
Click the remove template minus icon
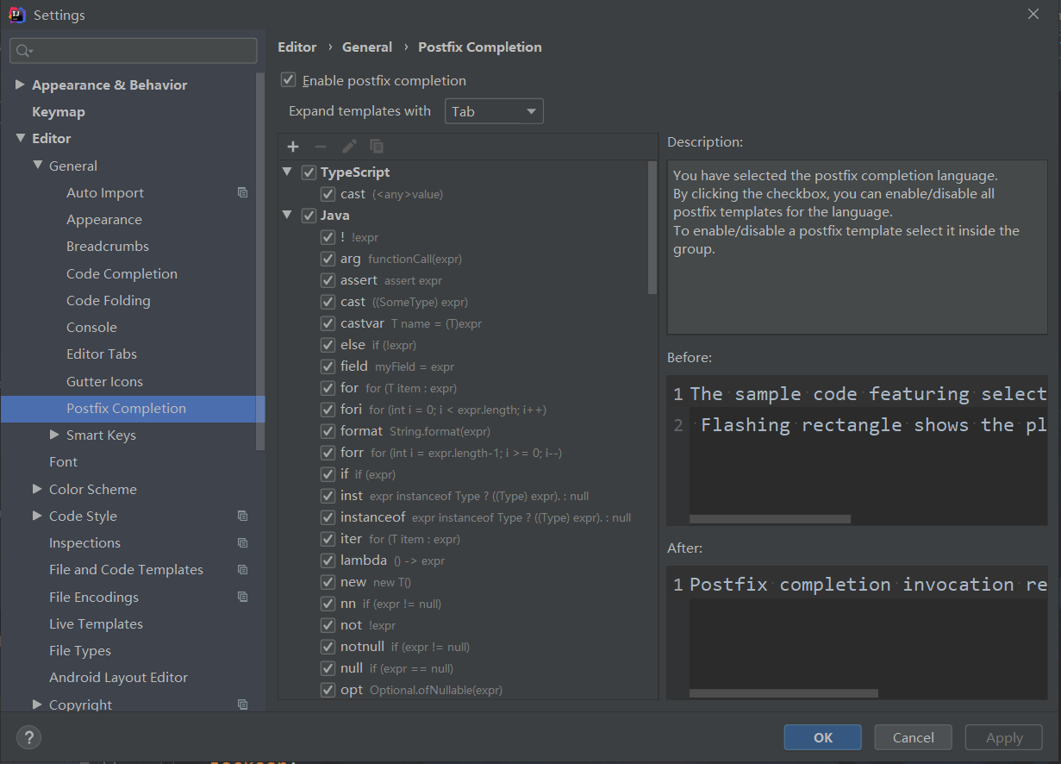pos(321,147)
